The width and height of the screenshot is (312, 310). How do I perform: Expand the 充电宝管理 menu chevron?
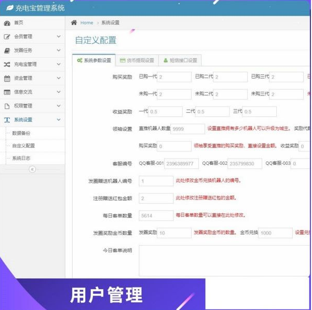(58, 64)
